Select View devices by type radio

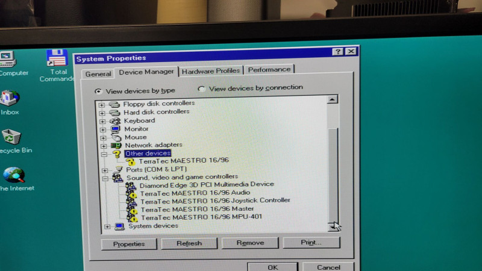click(98, 92)
